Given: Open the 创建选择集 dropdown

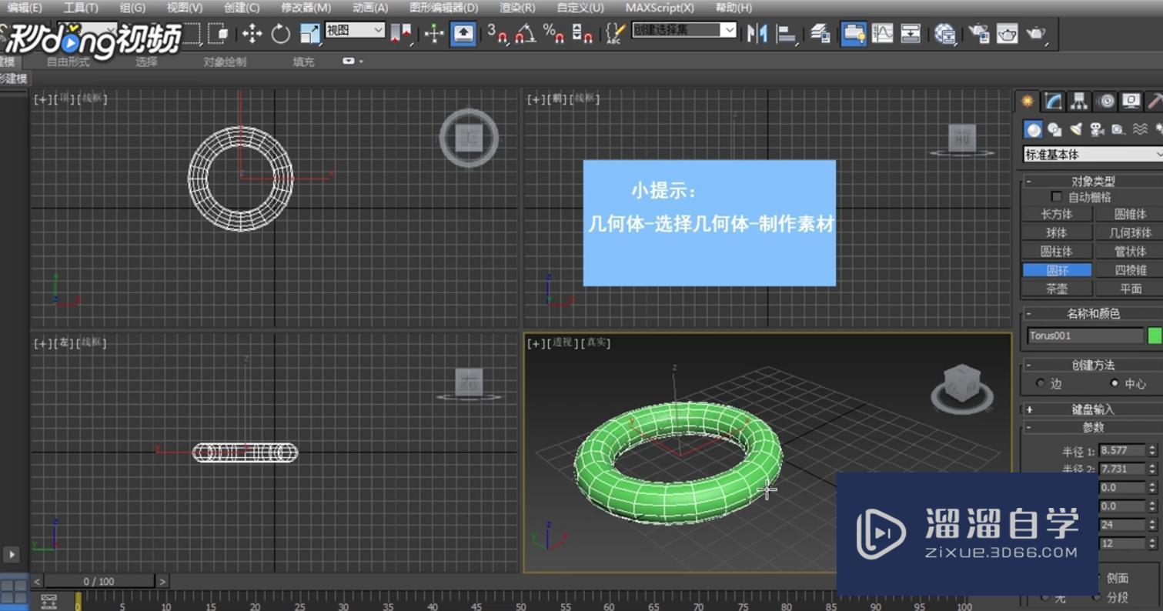Looking at the screenshot, I should pos(684,30).
